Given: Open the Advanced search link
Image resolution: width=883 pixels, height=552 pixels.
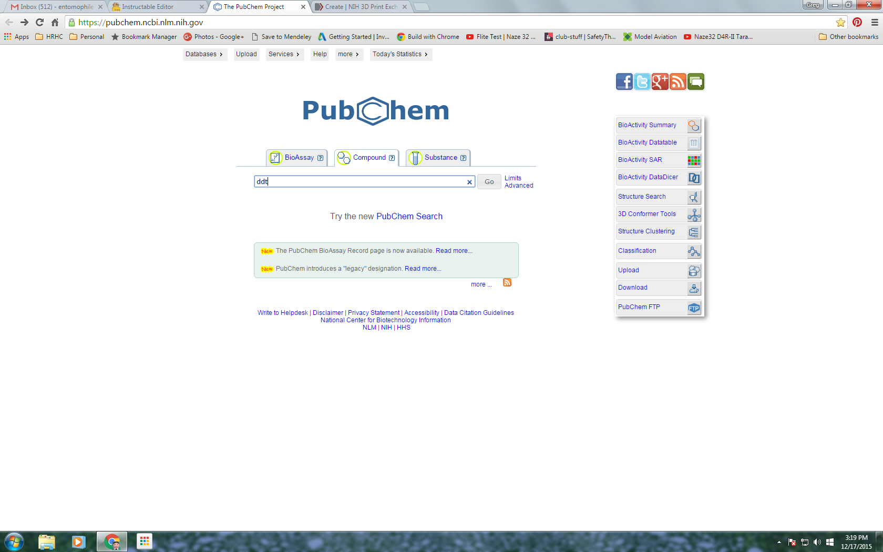Looking at the screenshot, I should coord(519,186).
